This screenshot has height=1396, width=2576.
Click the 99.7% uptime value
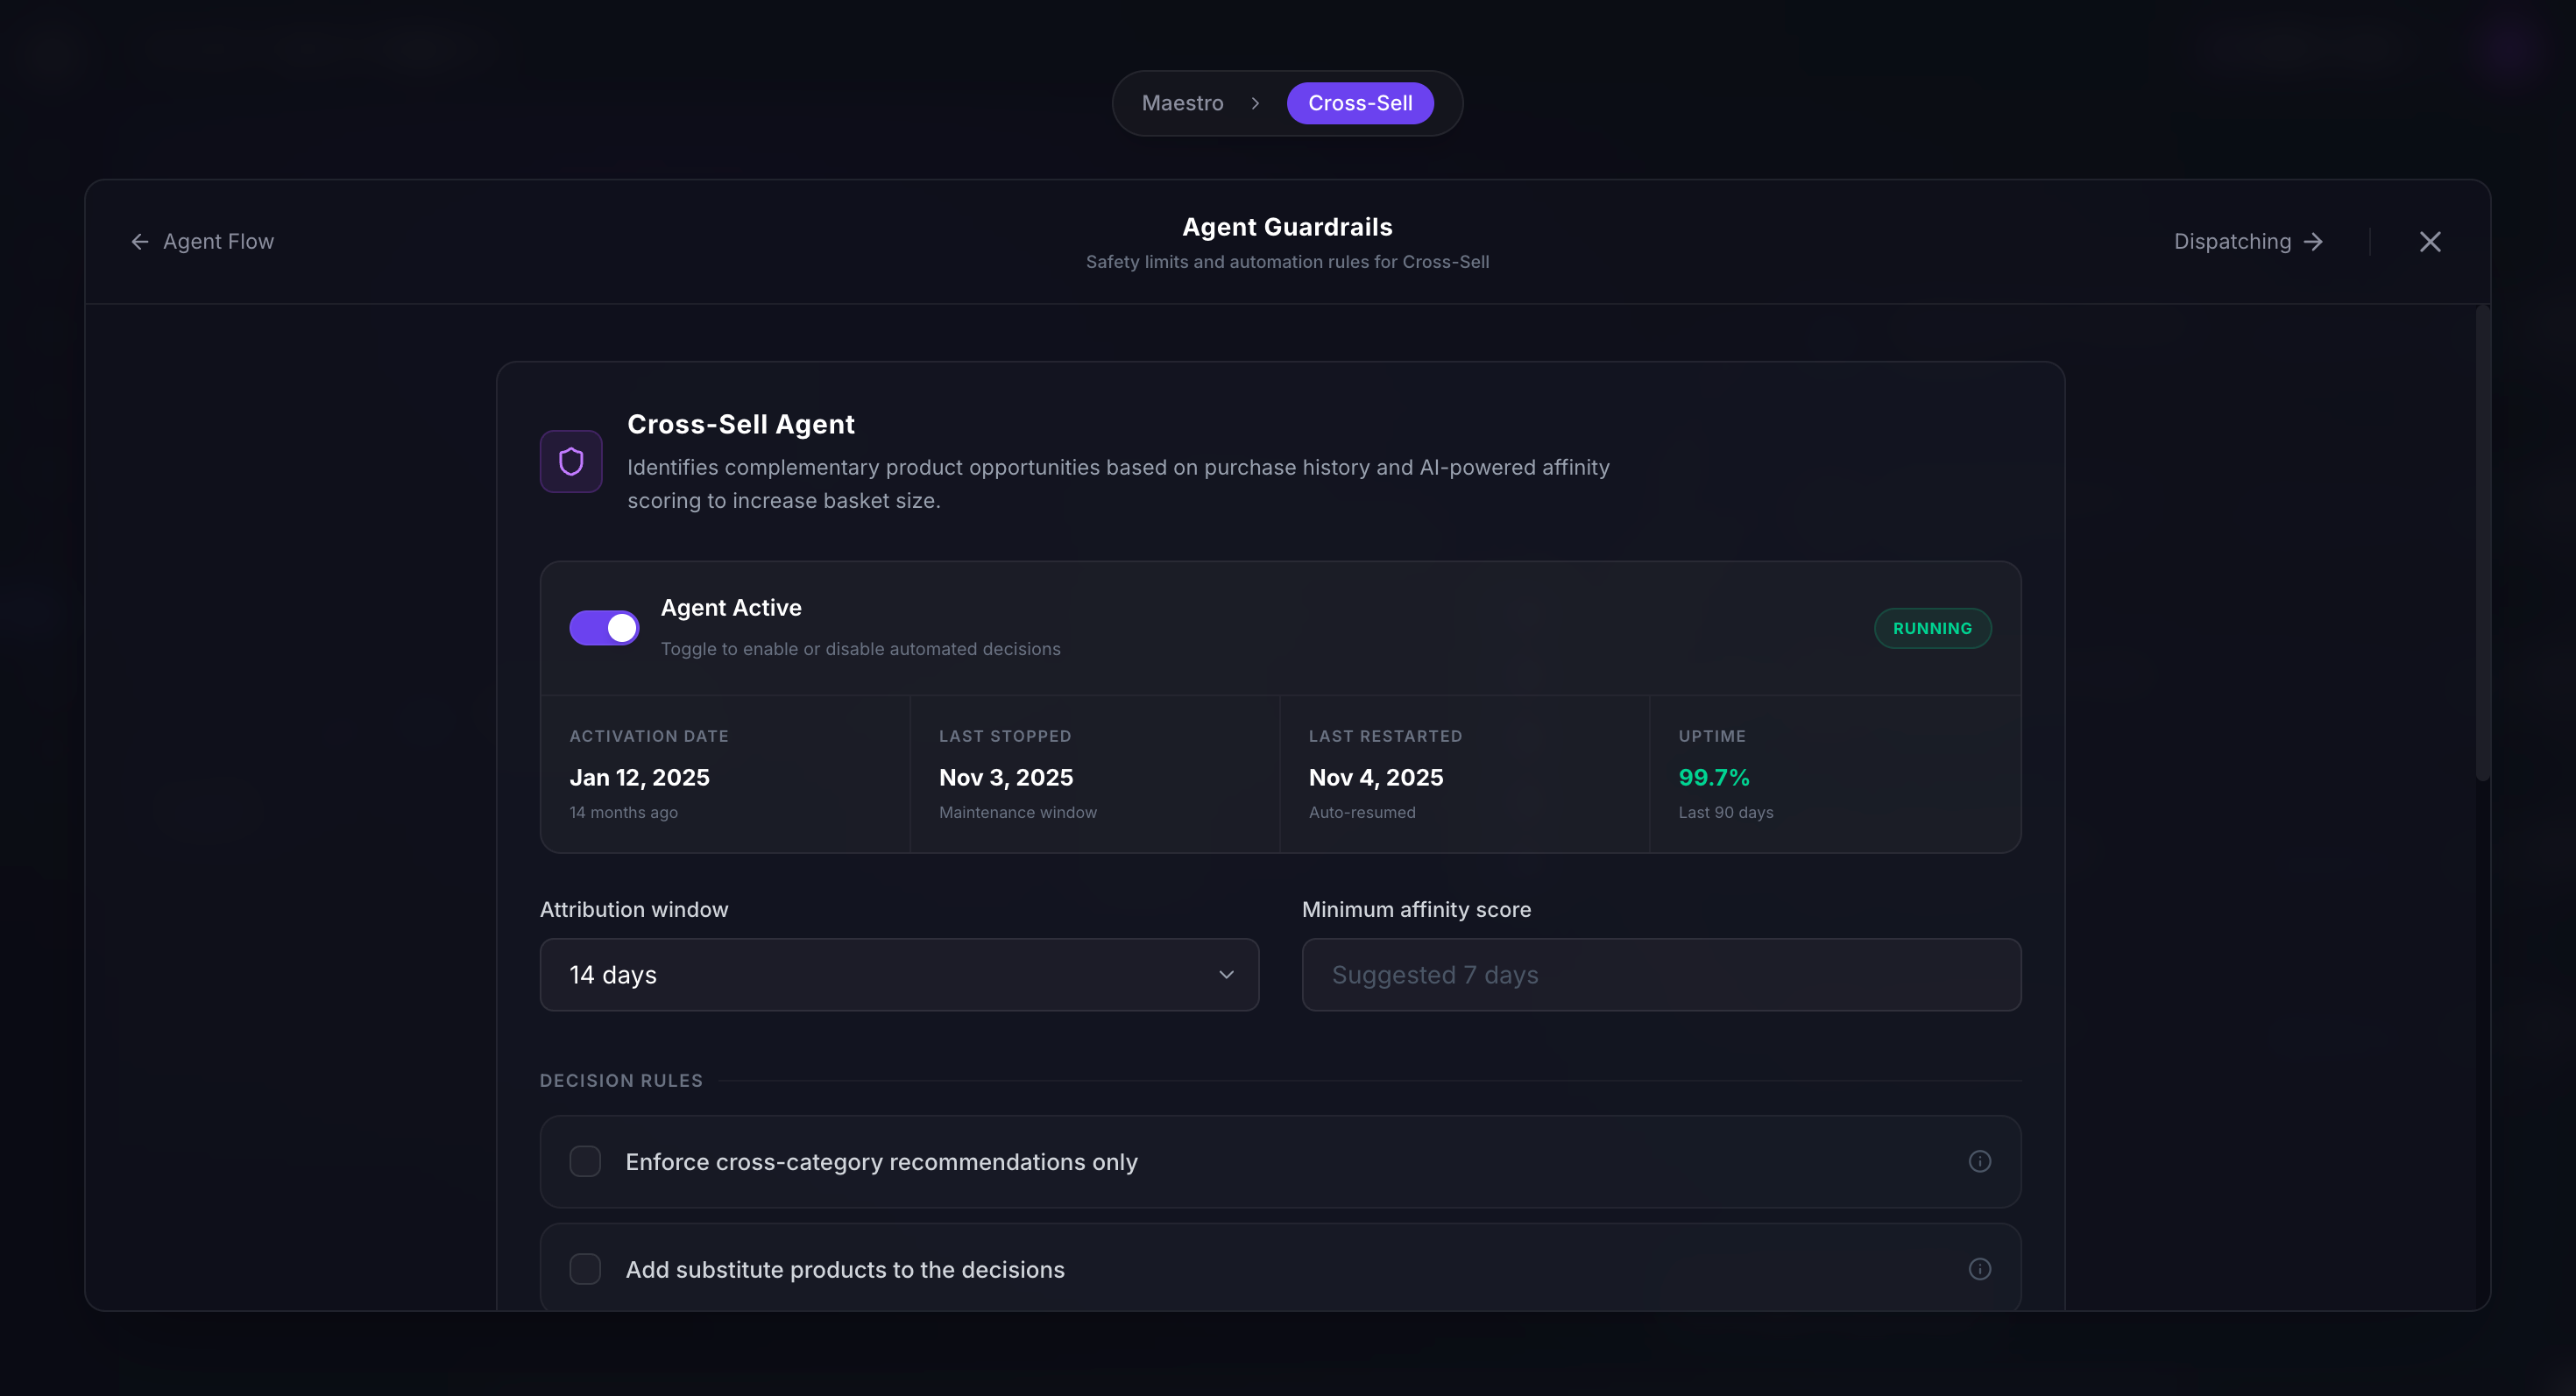[x=1714, y=778]
